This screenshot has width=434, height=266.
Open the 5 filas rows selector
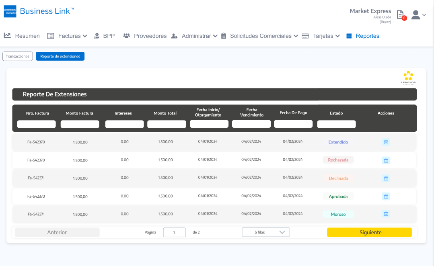[265, 232]
